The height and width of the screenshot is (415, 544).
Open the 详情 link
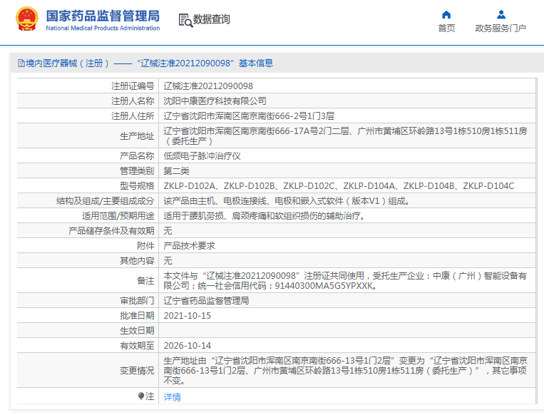point(172,396)
